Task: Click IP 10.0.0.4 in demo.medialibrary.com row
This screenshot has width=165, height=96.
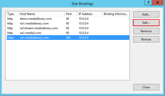Action: click(84, 19)
